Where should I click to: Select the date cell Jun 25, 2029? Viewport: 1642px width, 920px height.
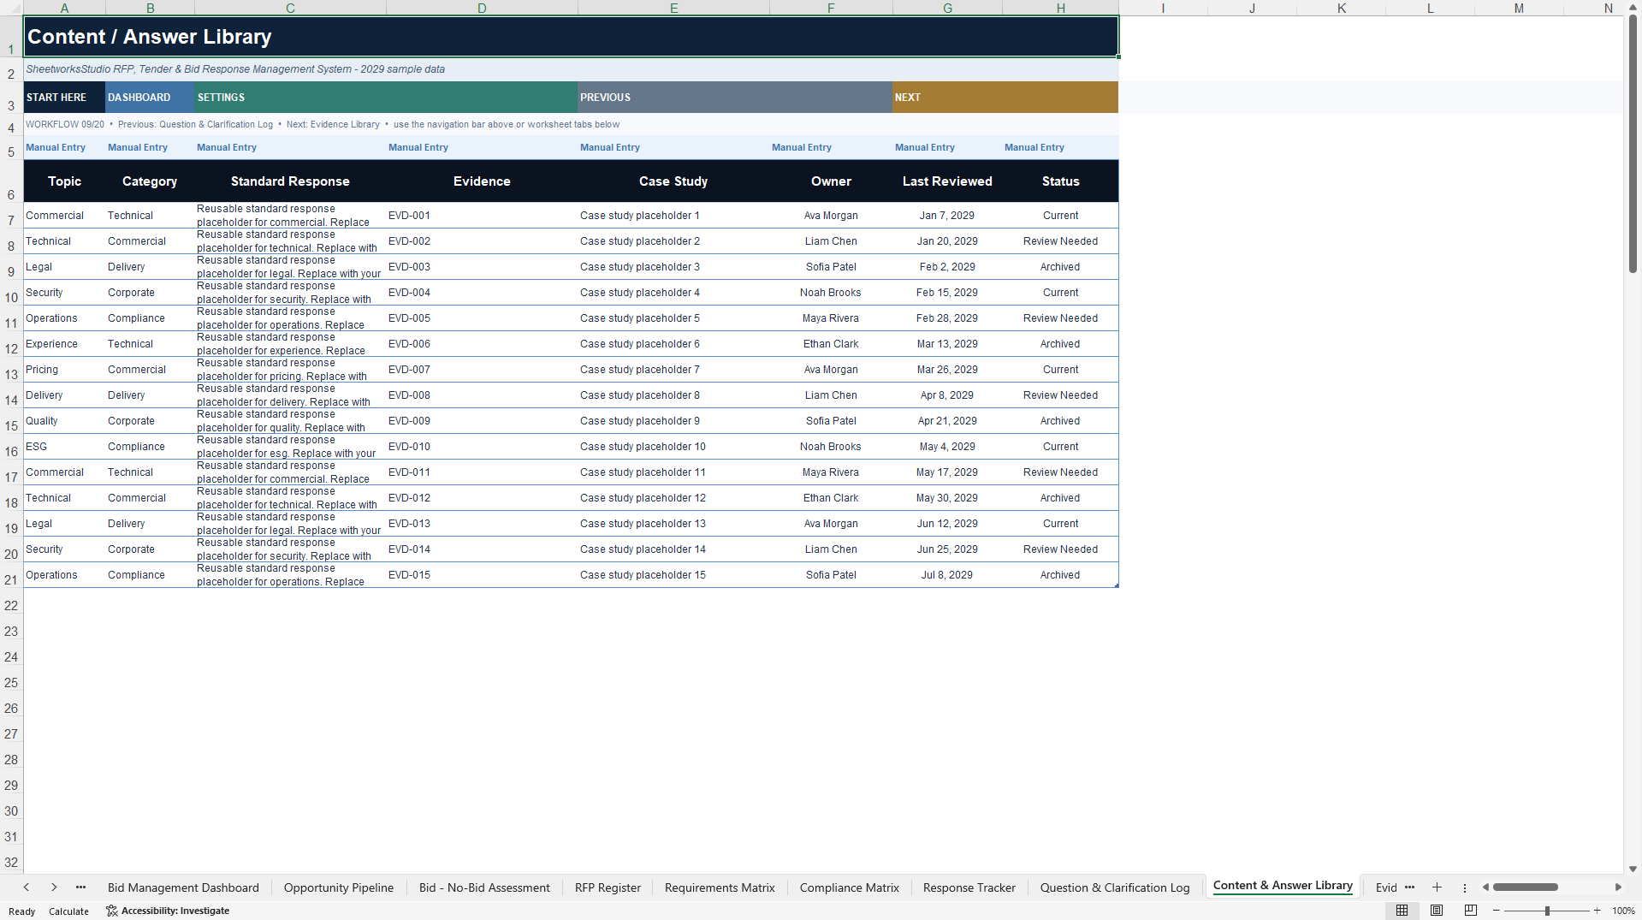947,549
